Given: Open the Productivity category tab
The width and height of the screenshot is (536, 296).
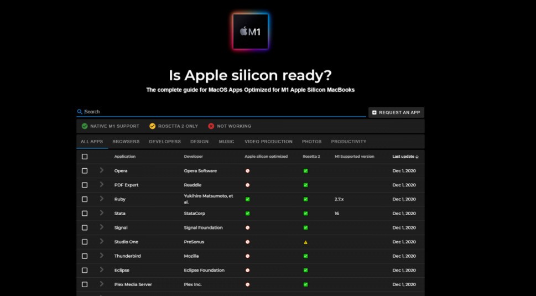Looking at the screenshot, I should pos(348,142).
